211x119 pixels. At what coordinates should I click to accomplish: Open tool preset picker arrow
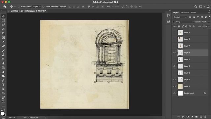(x=15, y=7)
